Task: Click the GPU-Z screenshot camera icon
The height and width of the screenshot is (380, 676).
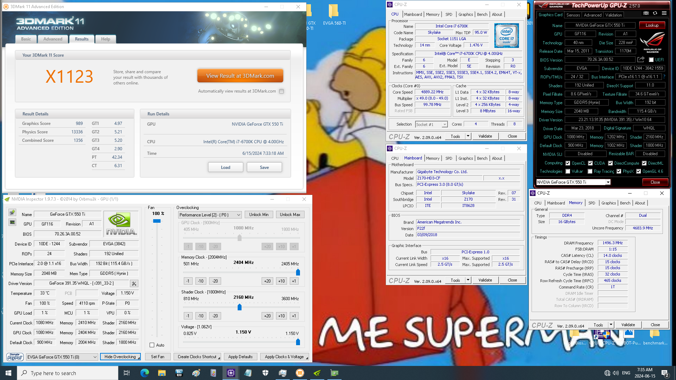Action: [646, 13]
